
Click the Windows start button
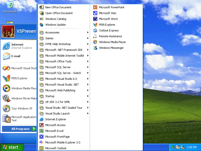(12, 147)
